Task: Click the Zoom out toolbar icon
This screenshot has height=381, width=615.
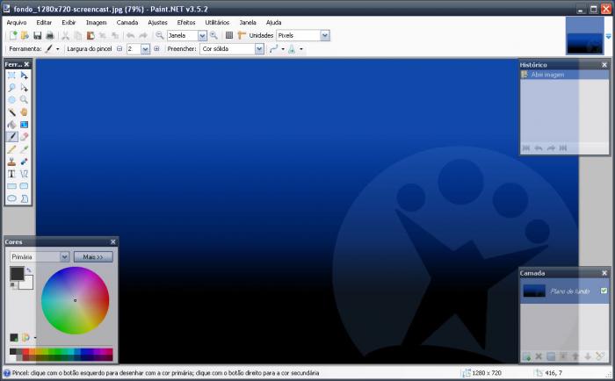Action: coord(159,35)
